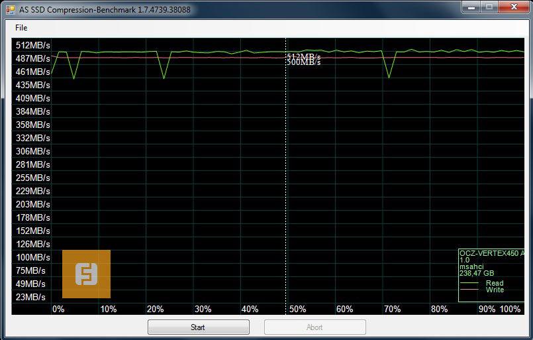This screenshot has width=533, height=340.
Task: Click the Write legend entry
Action: [x=495, y=290]
